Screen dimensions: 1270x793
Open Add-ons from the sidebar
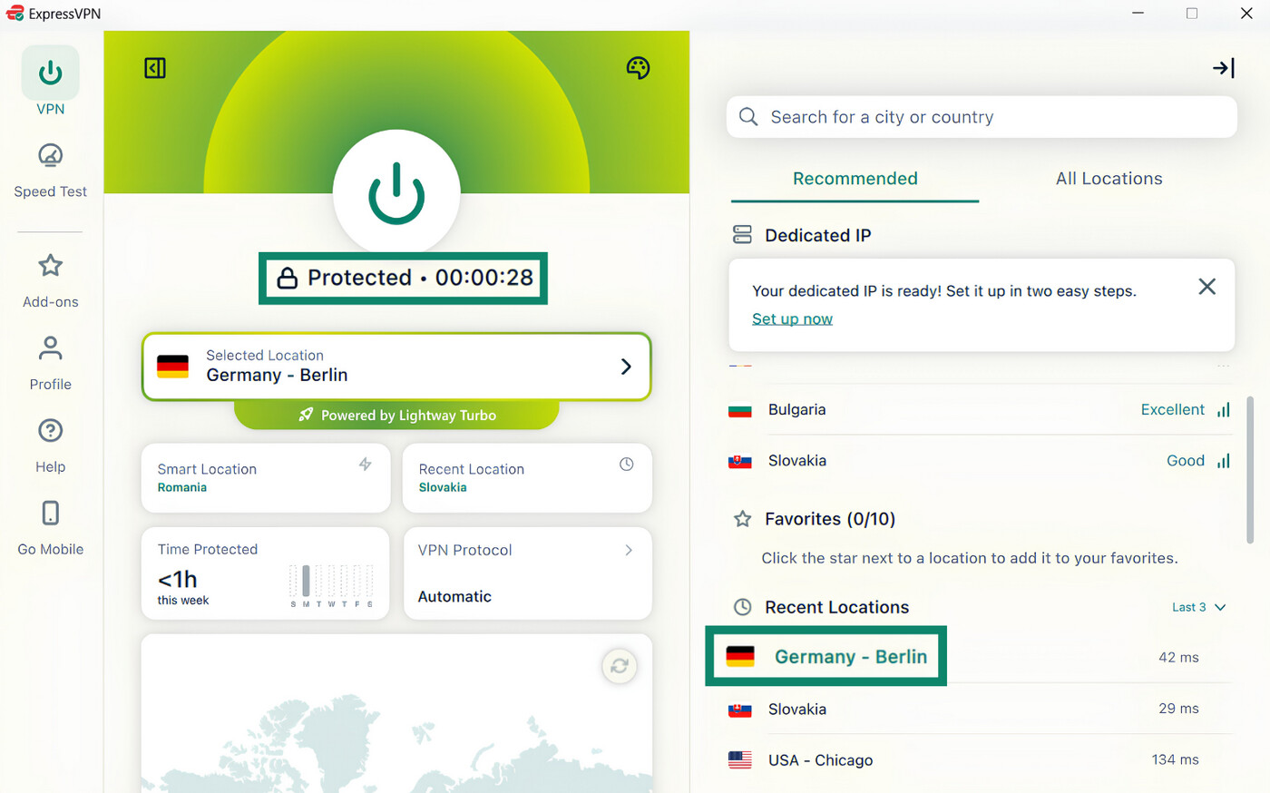[51, 281]
